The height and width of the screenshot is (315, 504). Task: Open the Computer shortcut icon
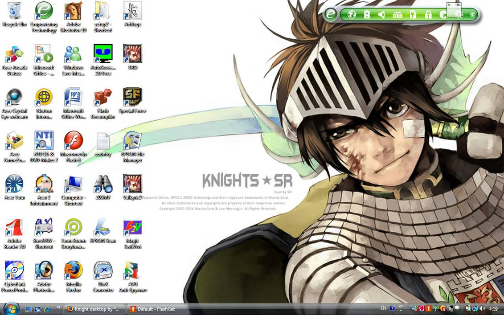73,190
